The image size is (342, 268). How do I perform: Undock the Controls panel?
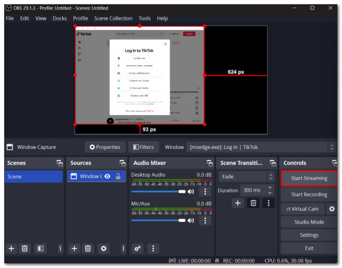pos(334,163)
